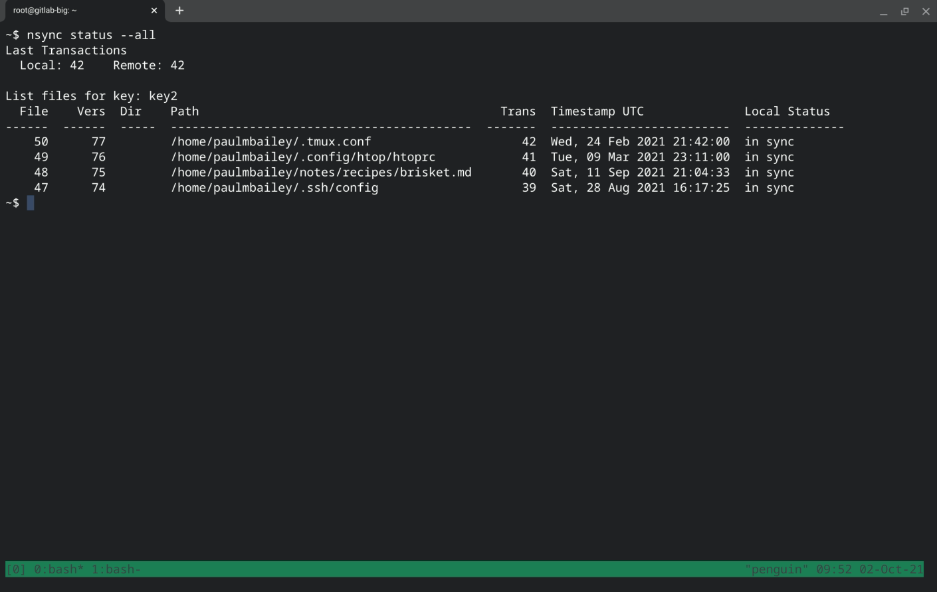This screenshot has width=937, height=592.
Task: Click the tmux clock 09:52
Action: (834, 569)
